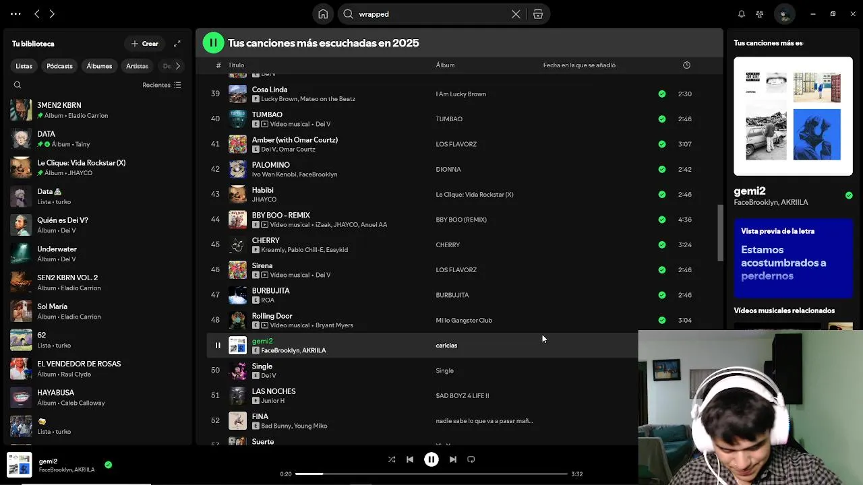Viewport: 863px width, 485px height.
Task: Open the Millo Gangster Club album link
Action: pyautogui.click(x=464, y=321)
